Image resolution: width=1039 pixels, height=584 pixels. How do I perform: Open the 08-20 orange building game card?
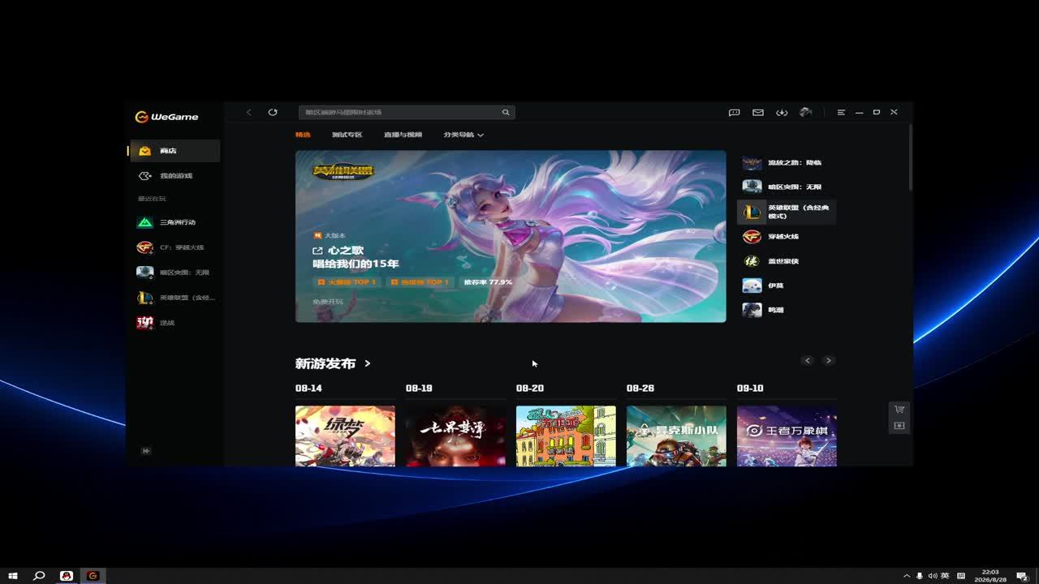(566, 436)
